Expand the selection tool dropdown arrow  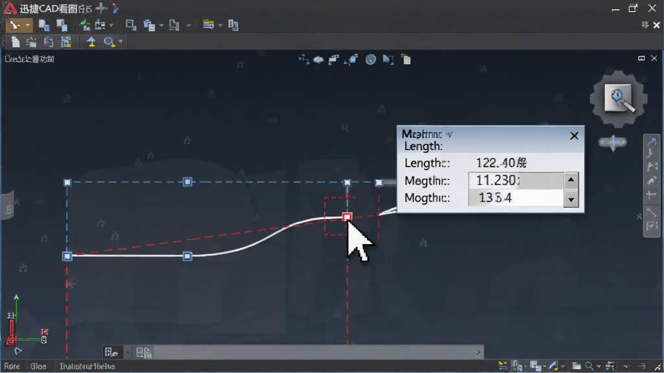click(27, 25)
